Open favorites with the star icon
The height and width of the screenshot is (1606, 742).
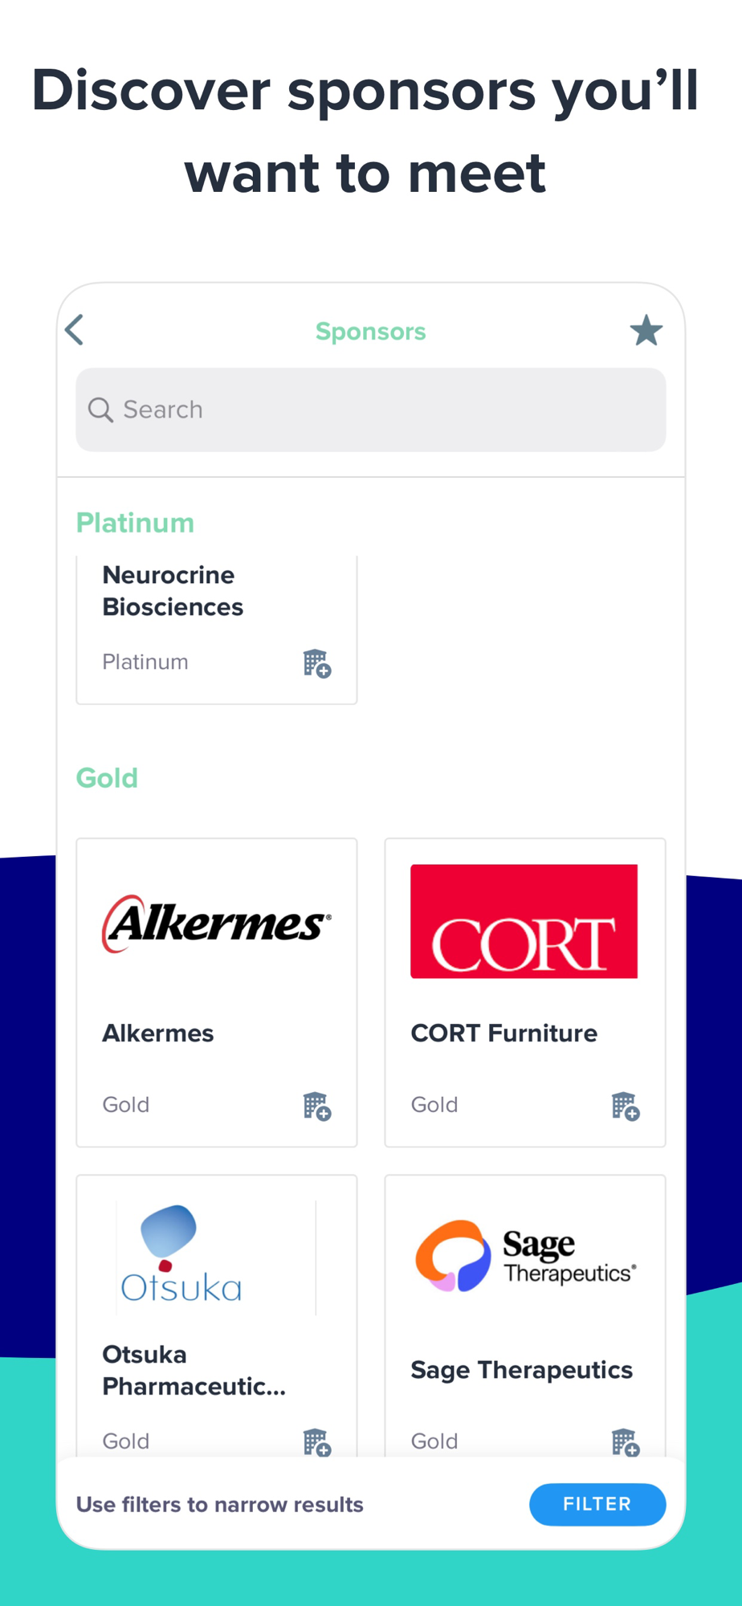tap(646, 330)
